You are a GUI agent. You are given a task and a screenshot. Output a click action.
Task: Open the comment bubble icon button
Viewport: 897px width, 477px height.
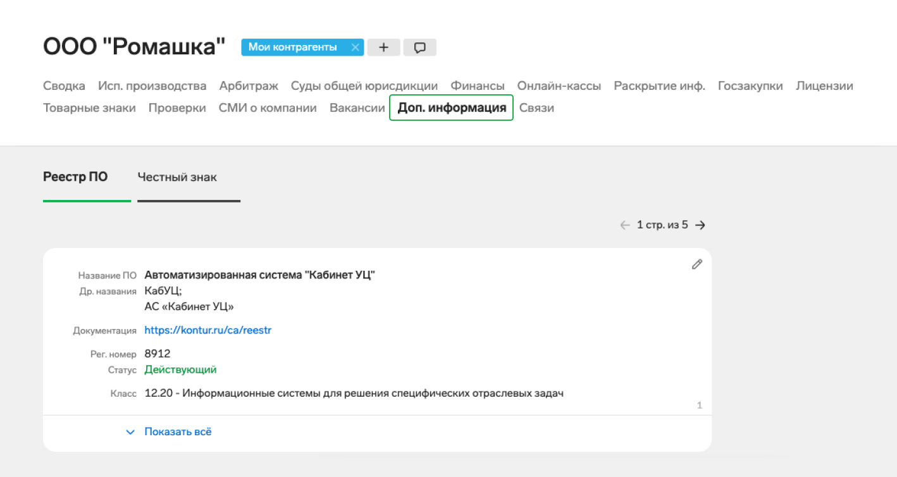tap(419, 47)
